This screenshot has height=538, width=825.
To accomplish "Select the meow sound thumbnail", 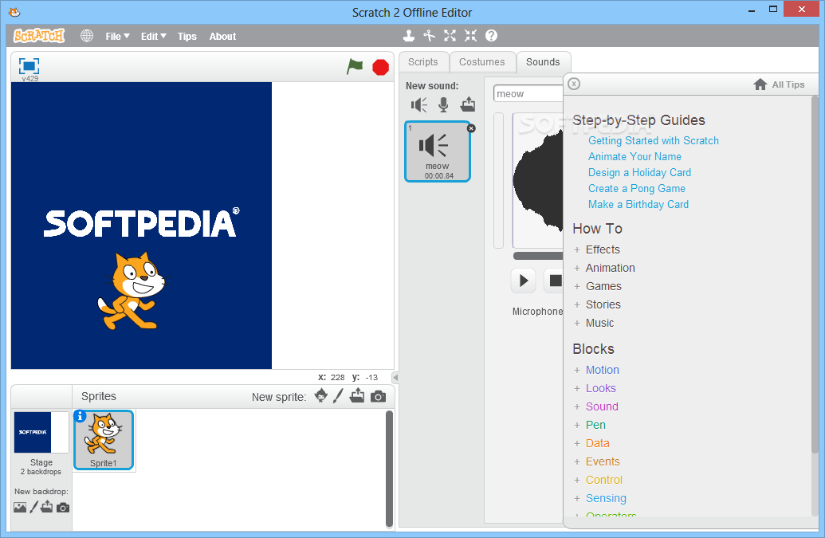I will [438, 151].
